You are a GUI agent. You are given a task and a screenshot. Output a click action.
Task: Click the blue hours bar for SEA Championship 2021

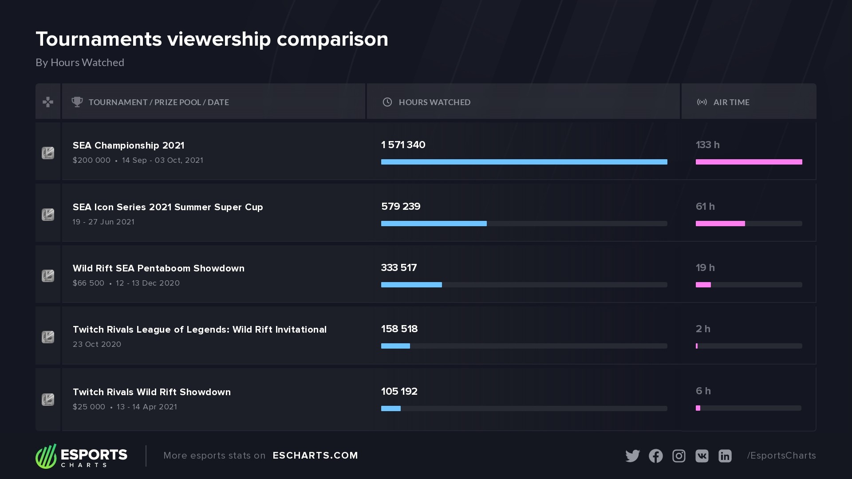point(524,162)
